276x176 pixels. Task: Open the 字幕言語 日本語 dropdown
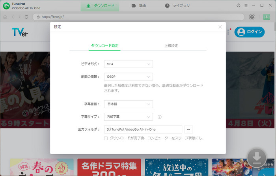(x=128, y=104)
